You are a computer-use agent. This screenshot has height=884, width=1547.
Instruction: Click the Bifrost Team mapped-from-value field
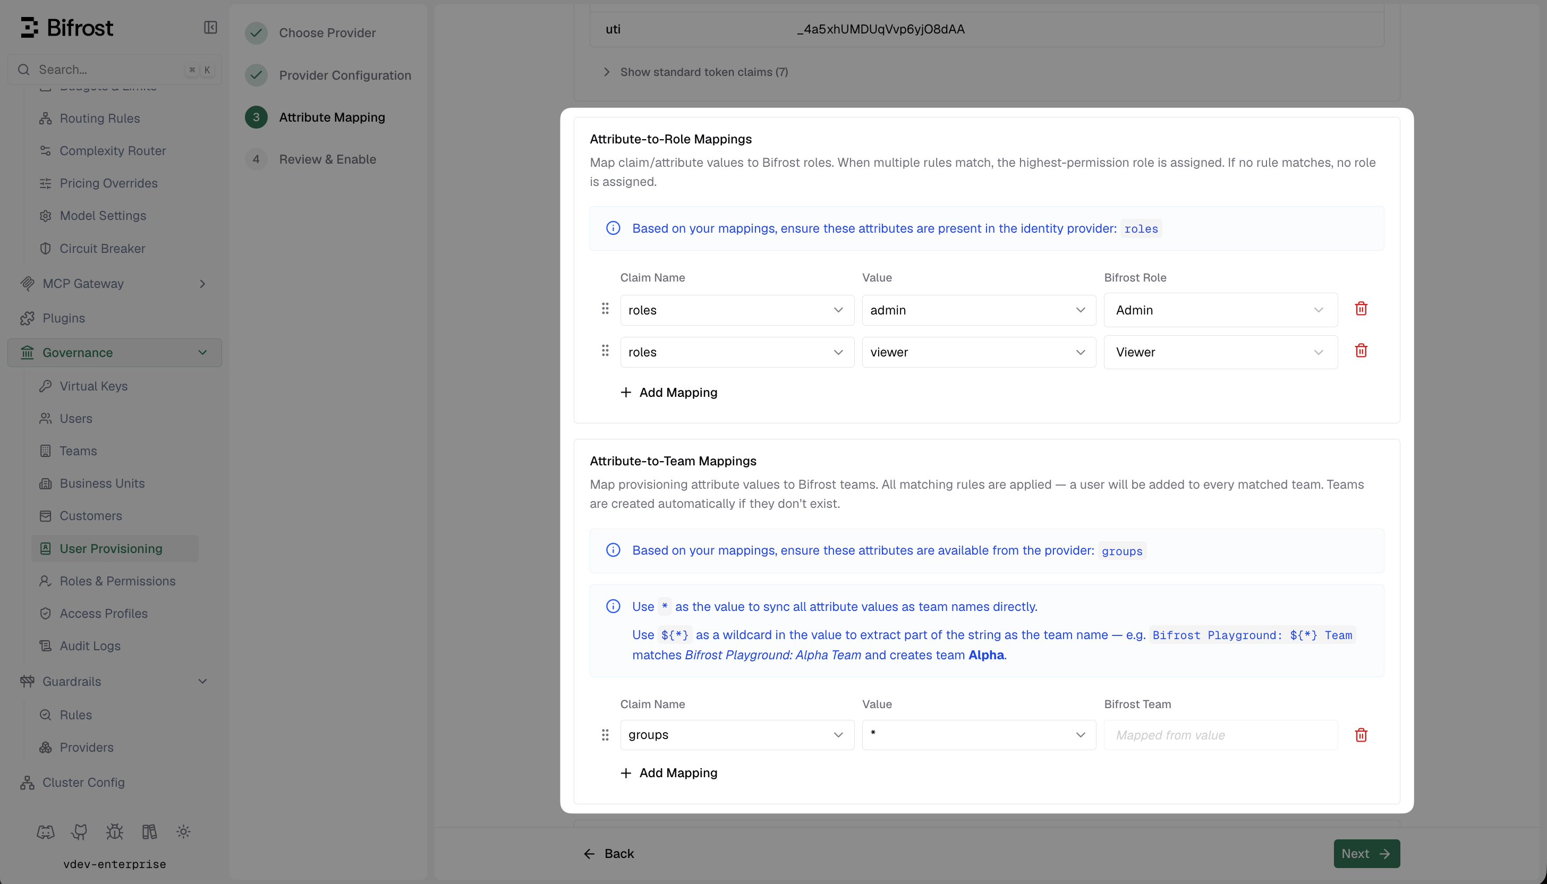1220,735
